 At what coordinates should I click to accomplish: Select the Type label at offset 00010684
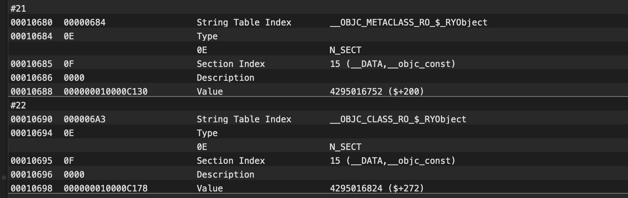[207, 36]
